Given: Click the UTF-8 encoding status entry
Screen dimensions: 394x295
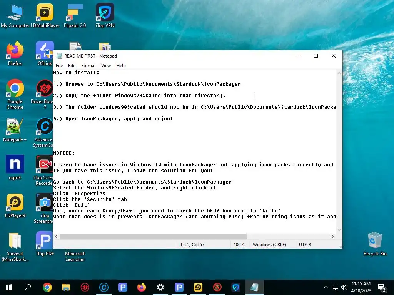Looking at the screenshot, I should 305,245.
